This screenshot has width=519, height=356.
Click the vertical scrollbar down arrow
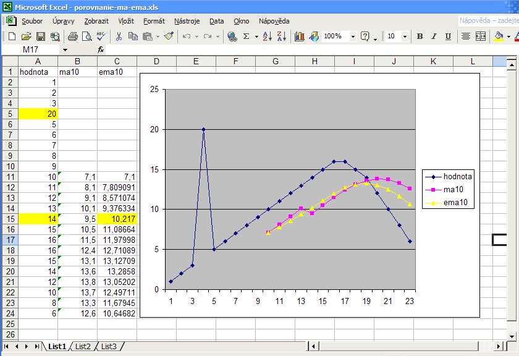[x=512, y=336]
